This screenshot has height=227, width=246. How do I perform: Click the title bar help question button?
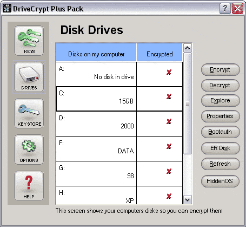tap(225, 8)
